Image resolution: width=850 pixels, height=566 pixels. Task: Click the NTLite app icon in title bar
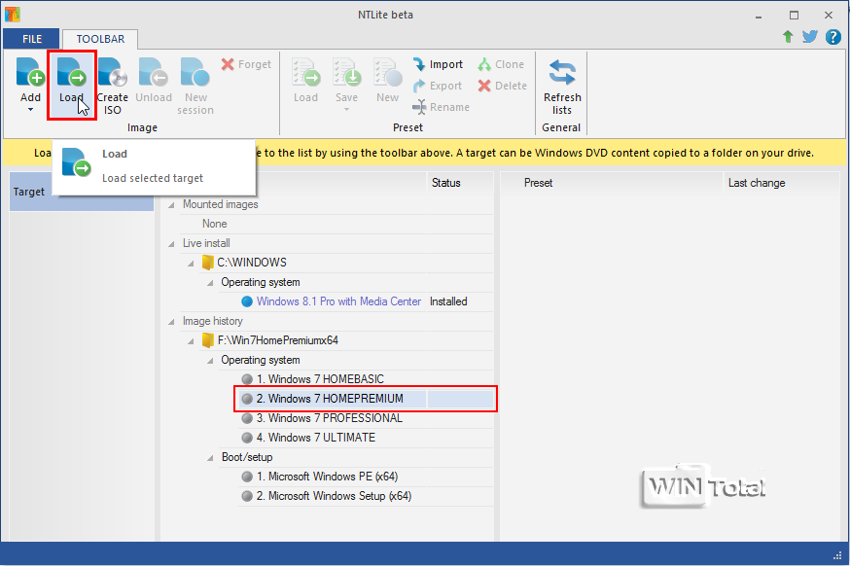[x=12, y=14]
